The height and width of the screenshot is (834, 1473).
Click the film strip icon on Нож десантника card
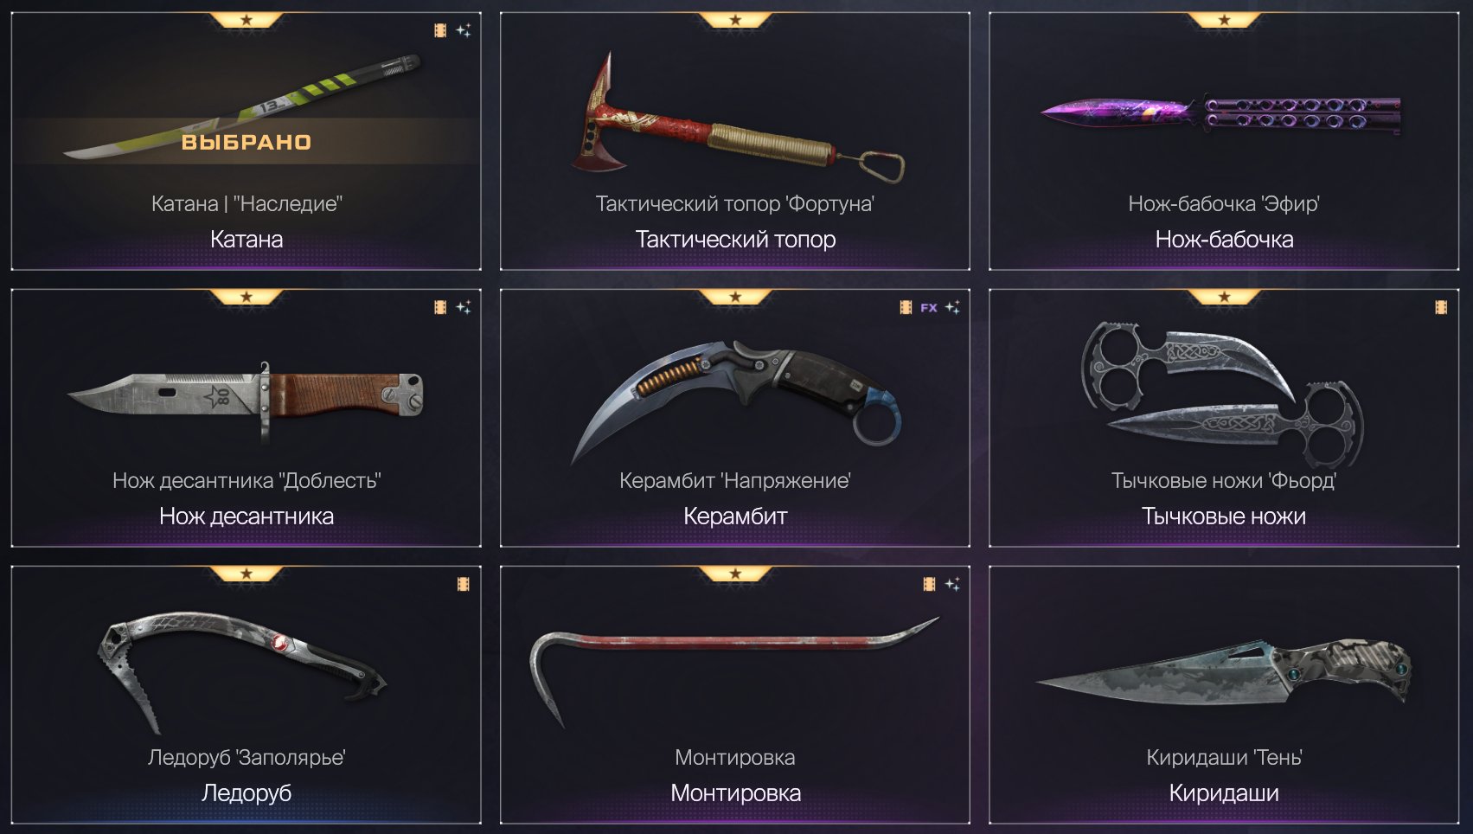pyautogui.click(x=440, y=308)
